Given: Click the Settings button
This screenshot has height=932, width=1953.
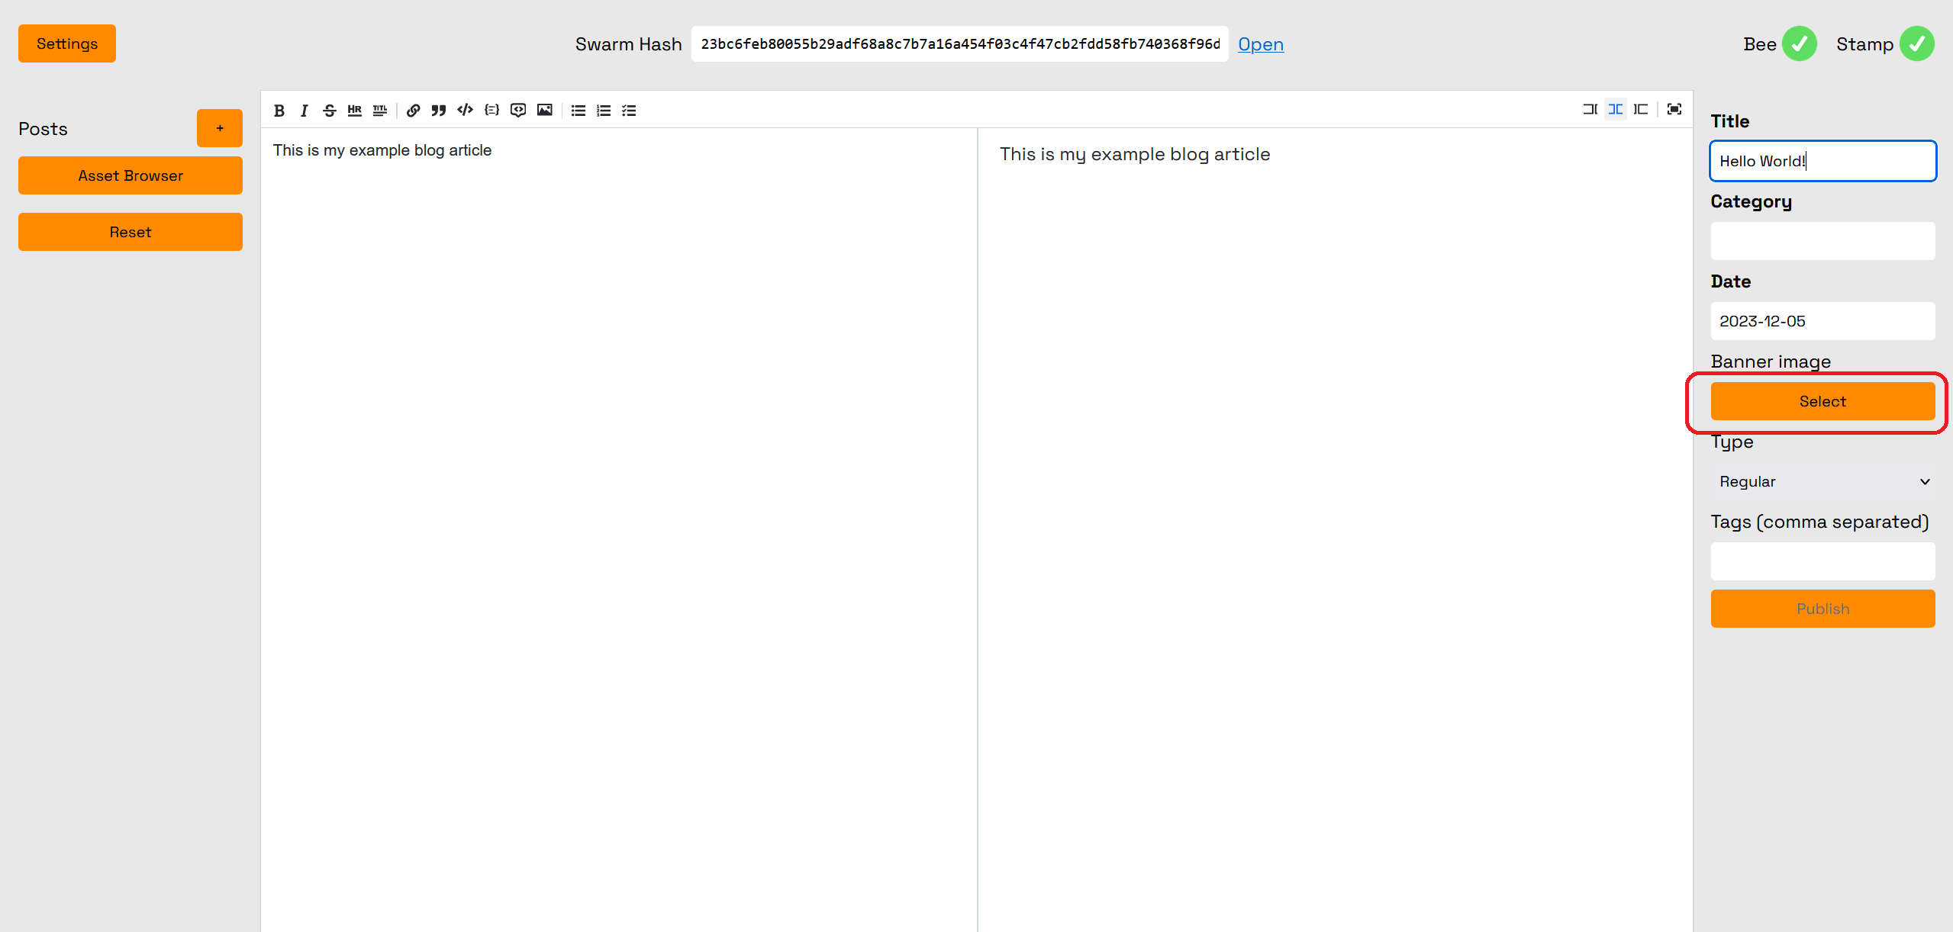Looking at the screenshot, I should (x=67, y=43).
